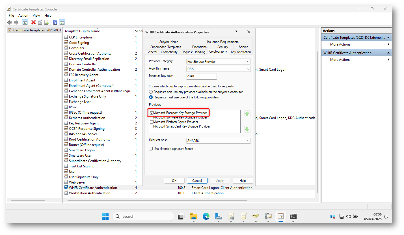Click the green down arrow beside Providers list
Screen dimensions: 404x235
pos(247,129)
